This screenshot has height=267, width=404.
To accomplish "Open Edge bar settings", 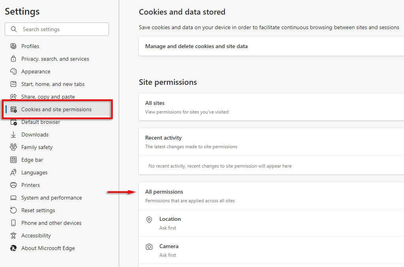I will pos(32,160).
